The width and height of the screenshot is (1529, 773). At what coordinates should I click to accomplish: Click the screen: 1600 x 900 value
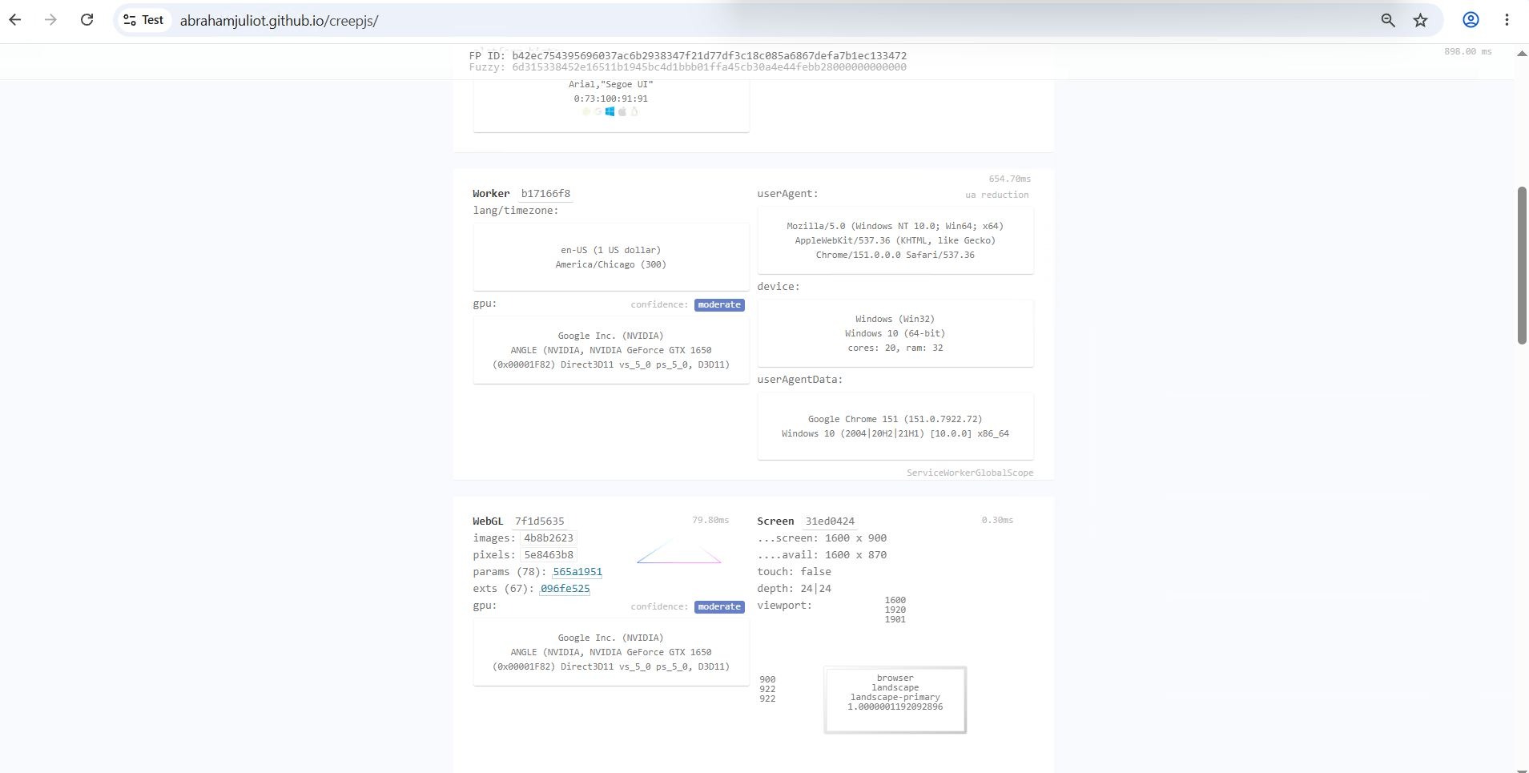(x=856, y=538)
